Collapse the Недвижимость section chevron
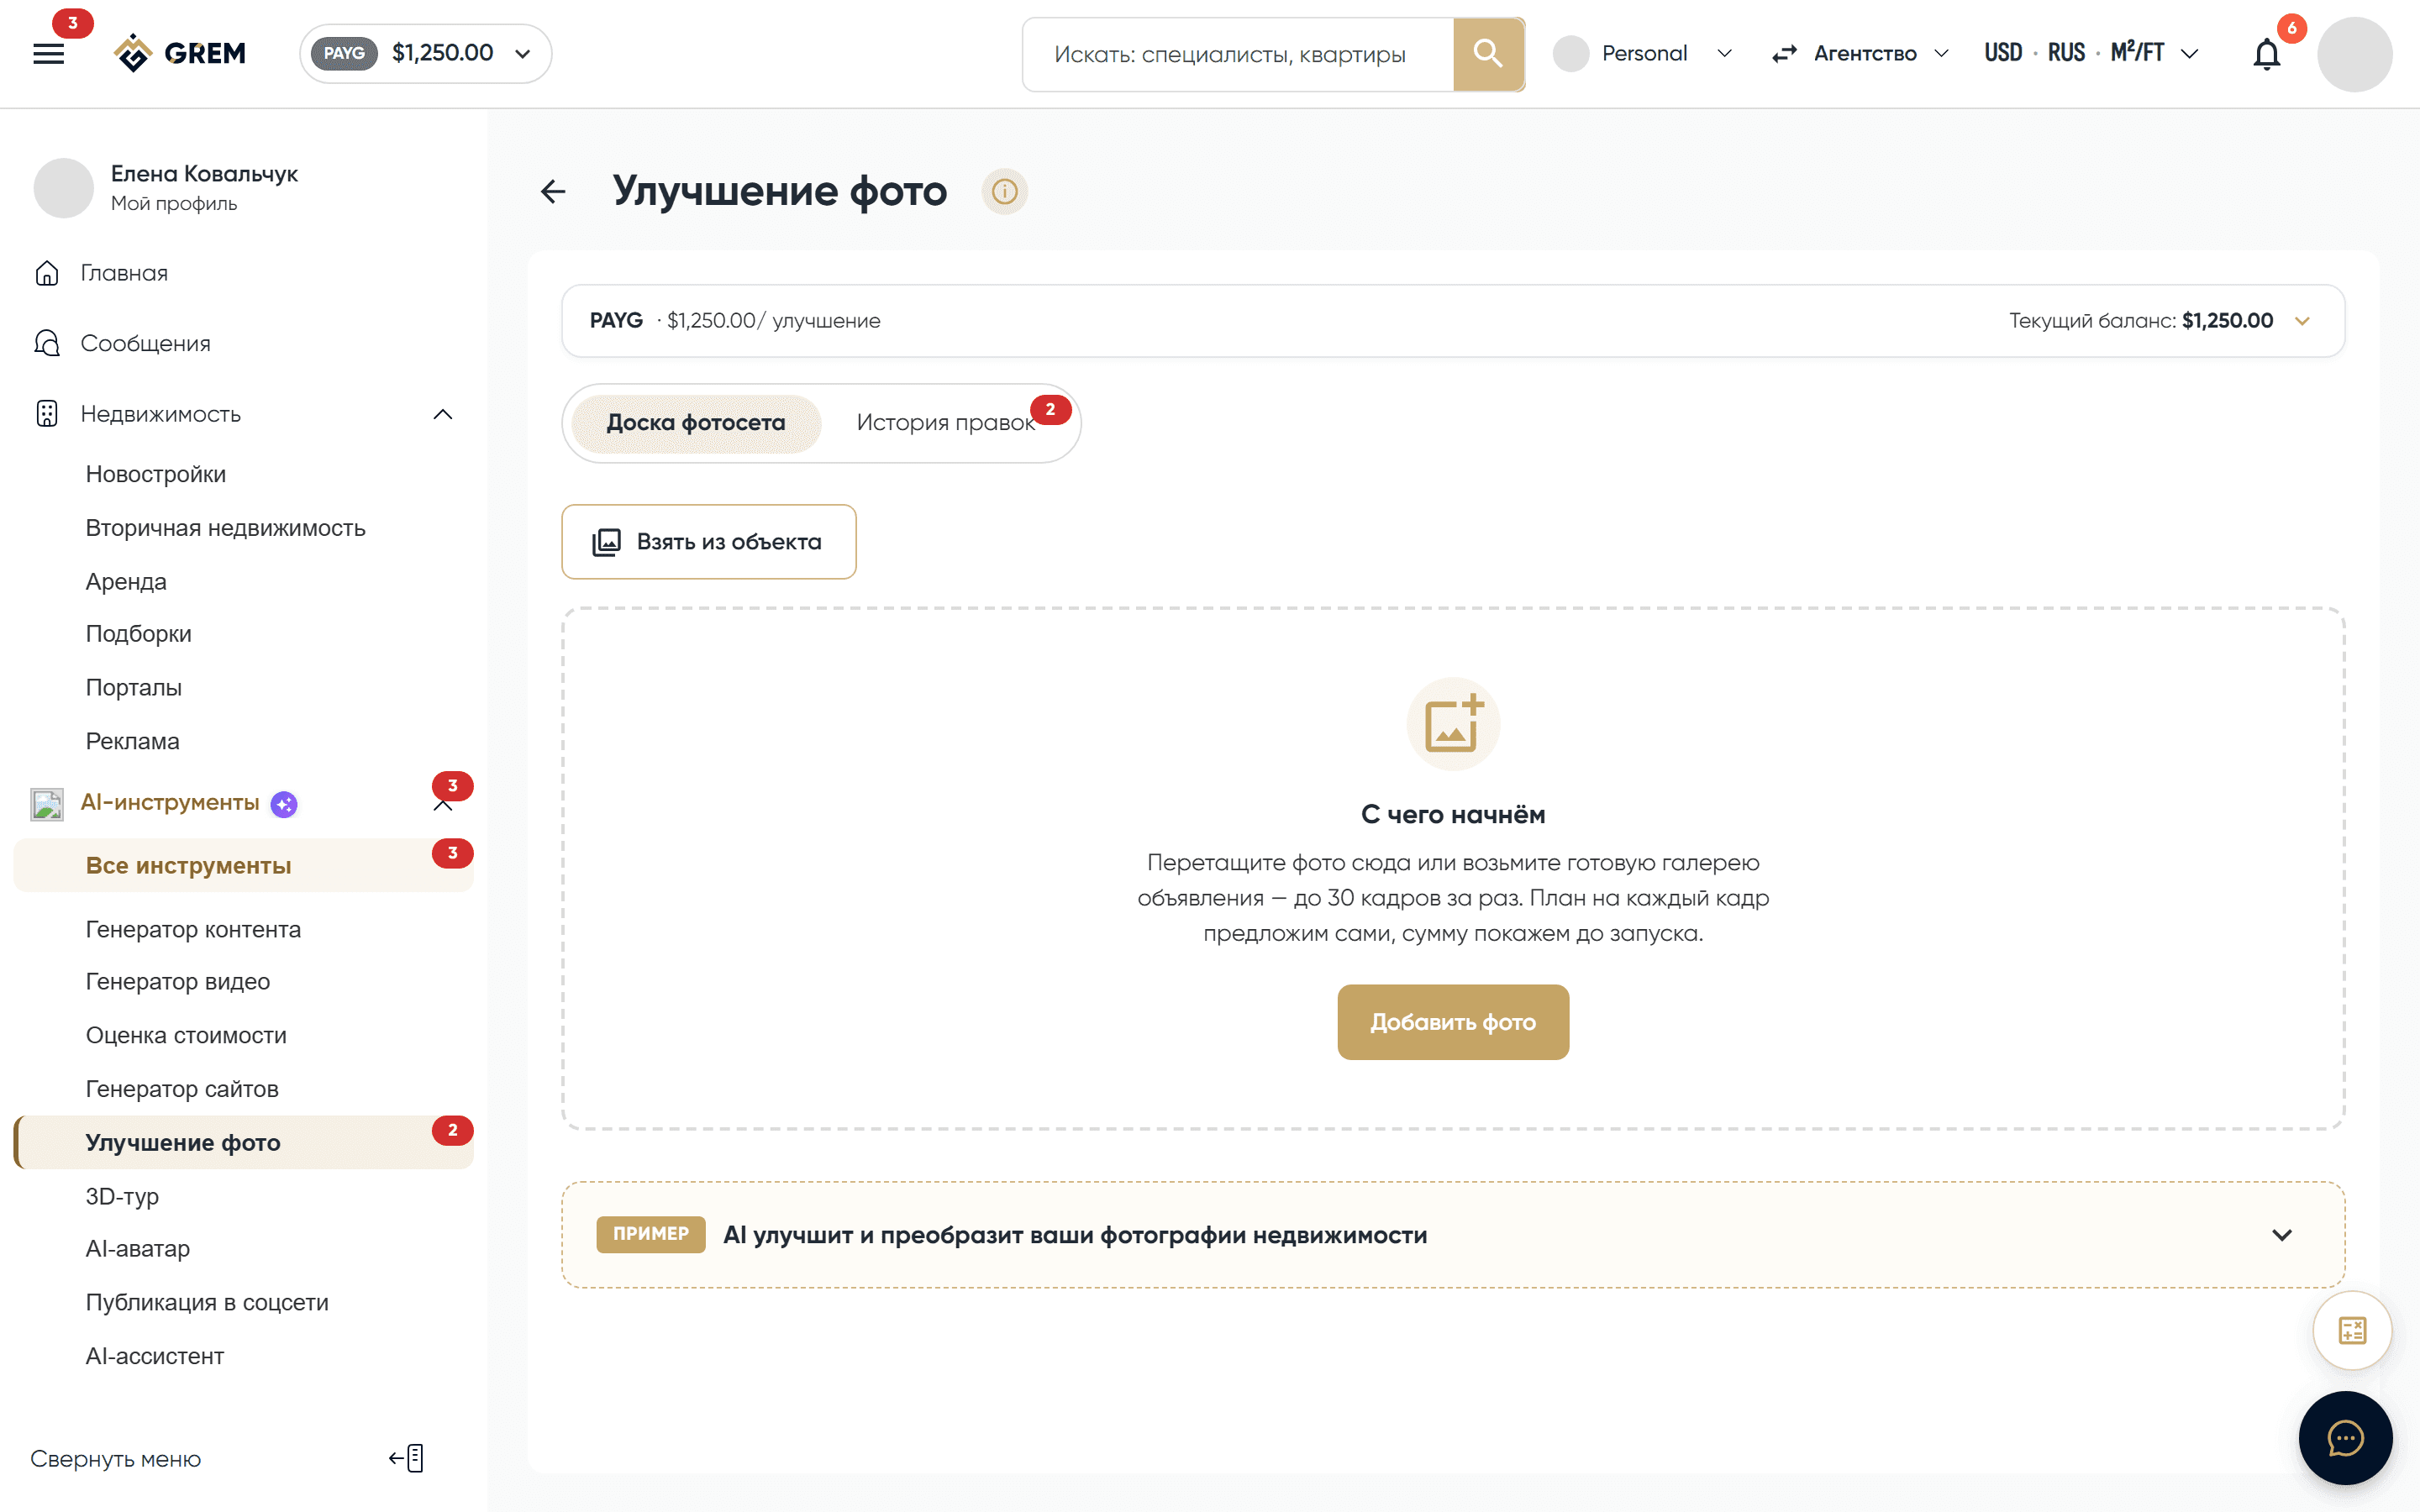The height and width of the screenshot is (1512, 2420). [x=443, y=414]
